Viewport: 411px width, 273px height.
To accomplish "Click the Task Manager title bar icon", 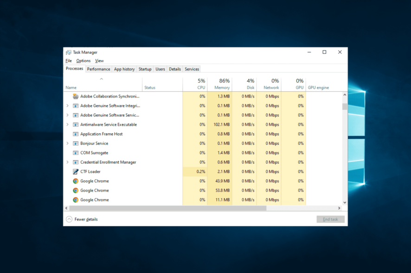I will [69, 52].
